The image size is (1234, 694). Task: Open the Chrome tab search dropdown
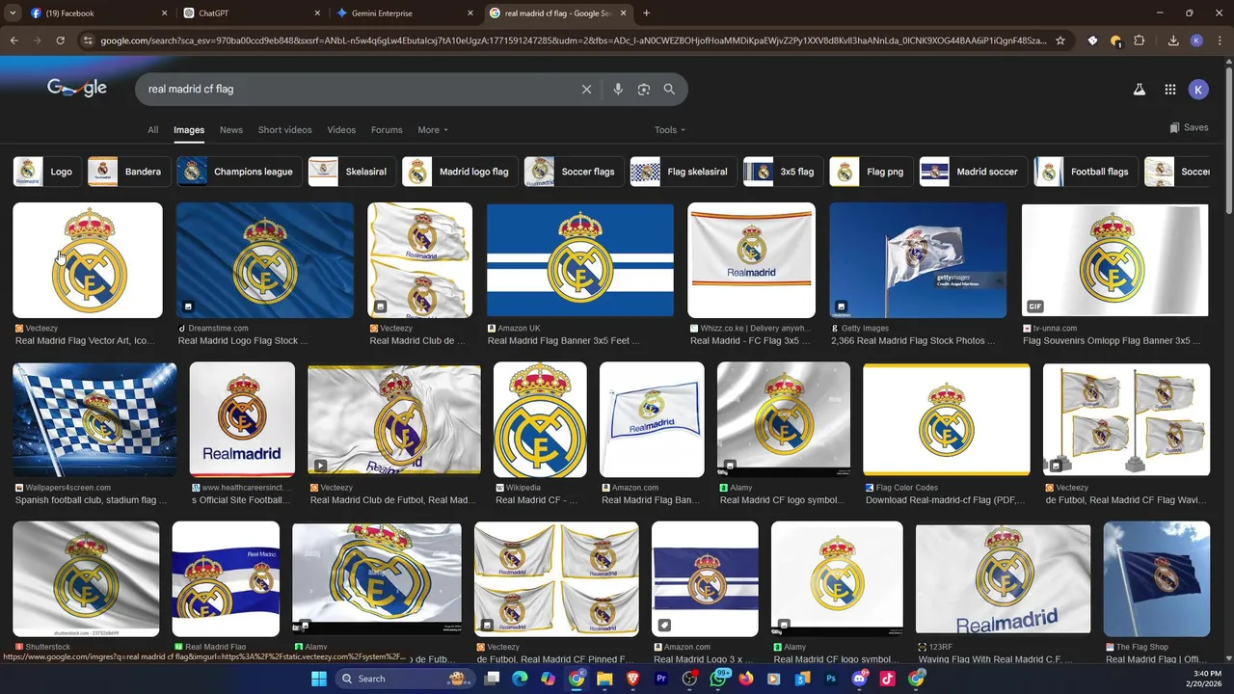[13, 13]
